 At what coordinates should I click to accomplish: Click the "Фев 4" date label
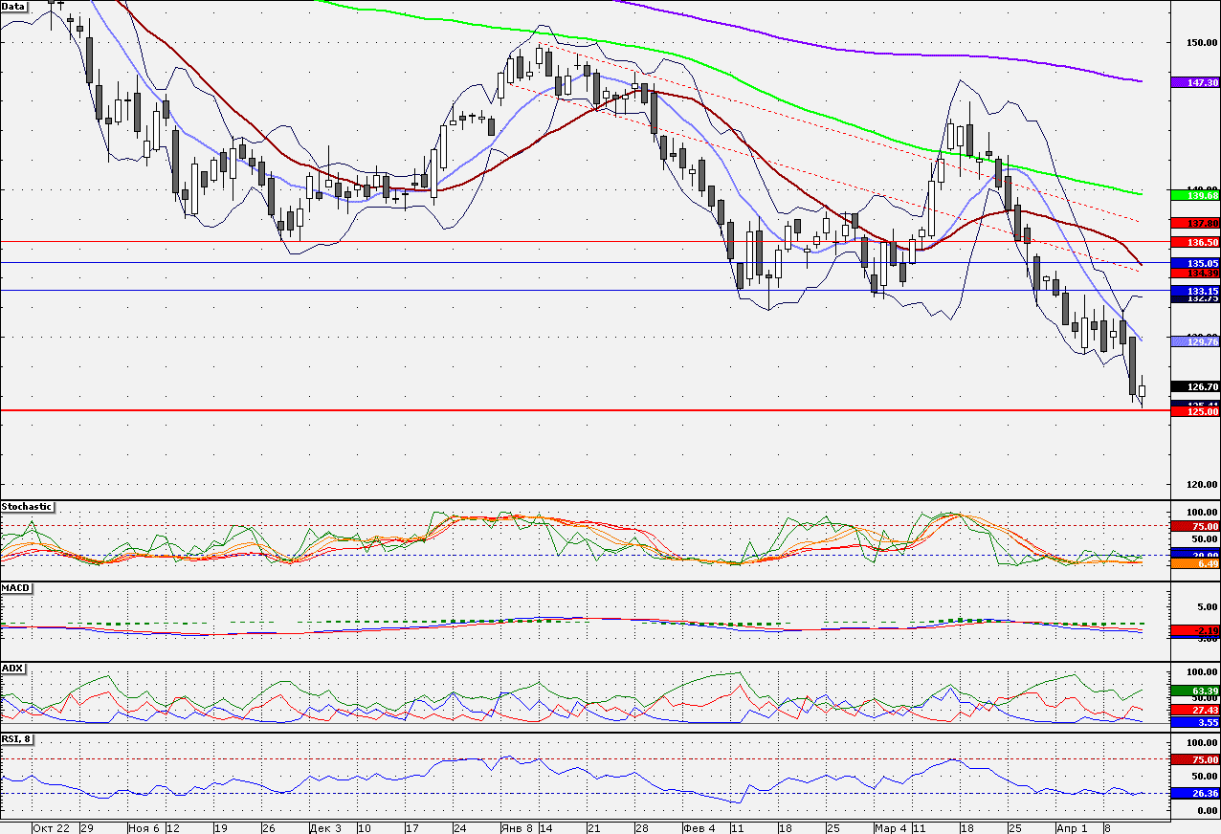(699, 827)
